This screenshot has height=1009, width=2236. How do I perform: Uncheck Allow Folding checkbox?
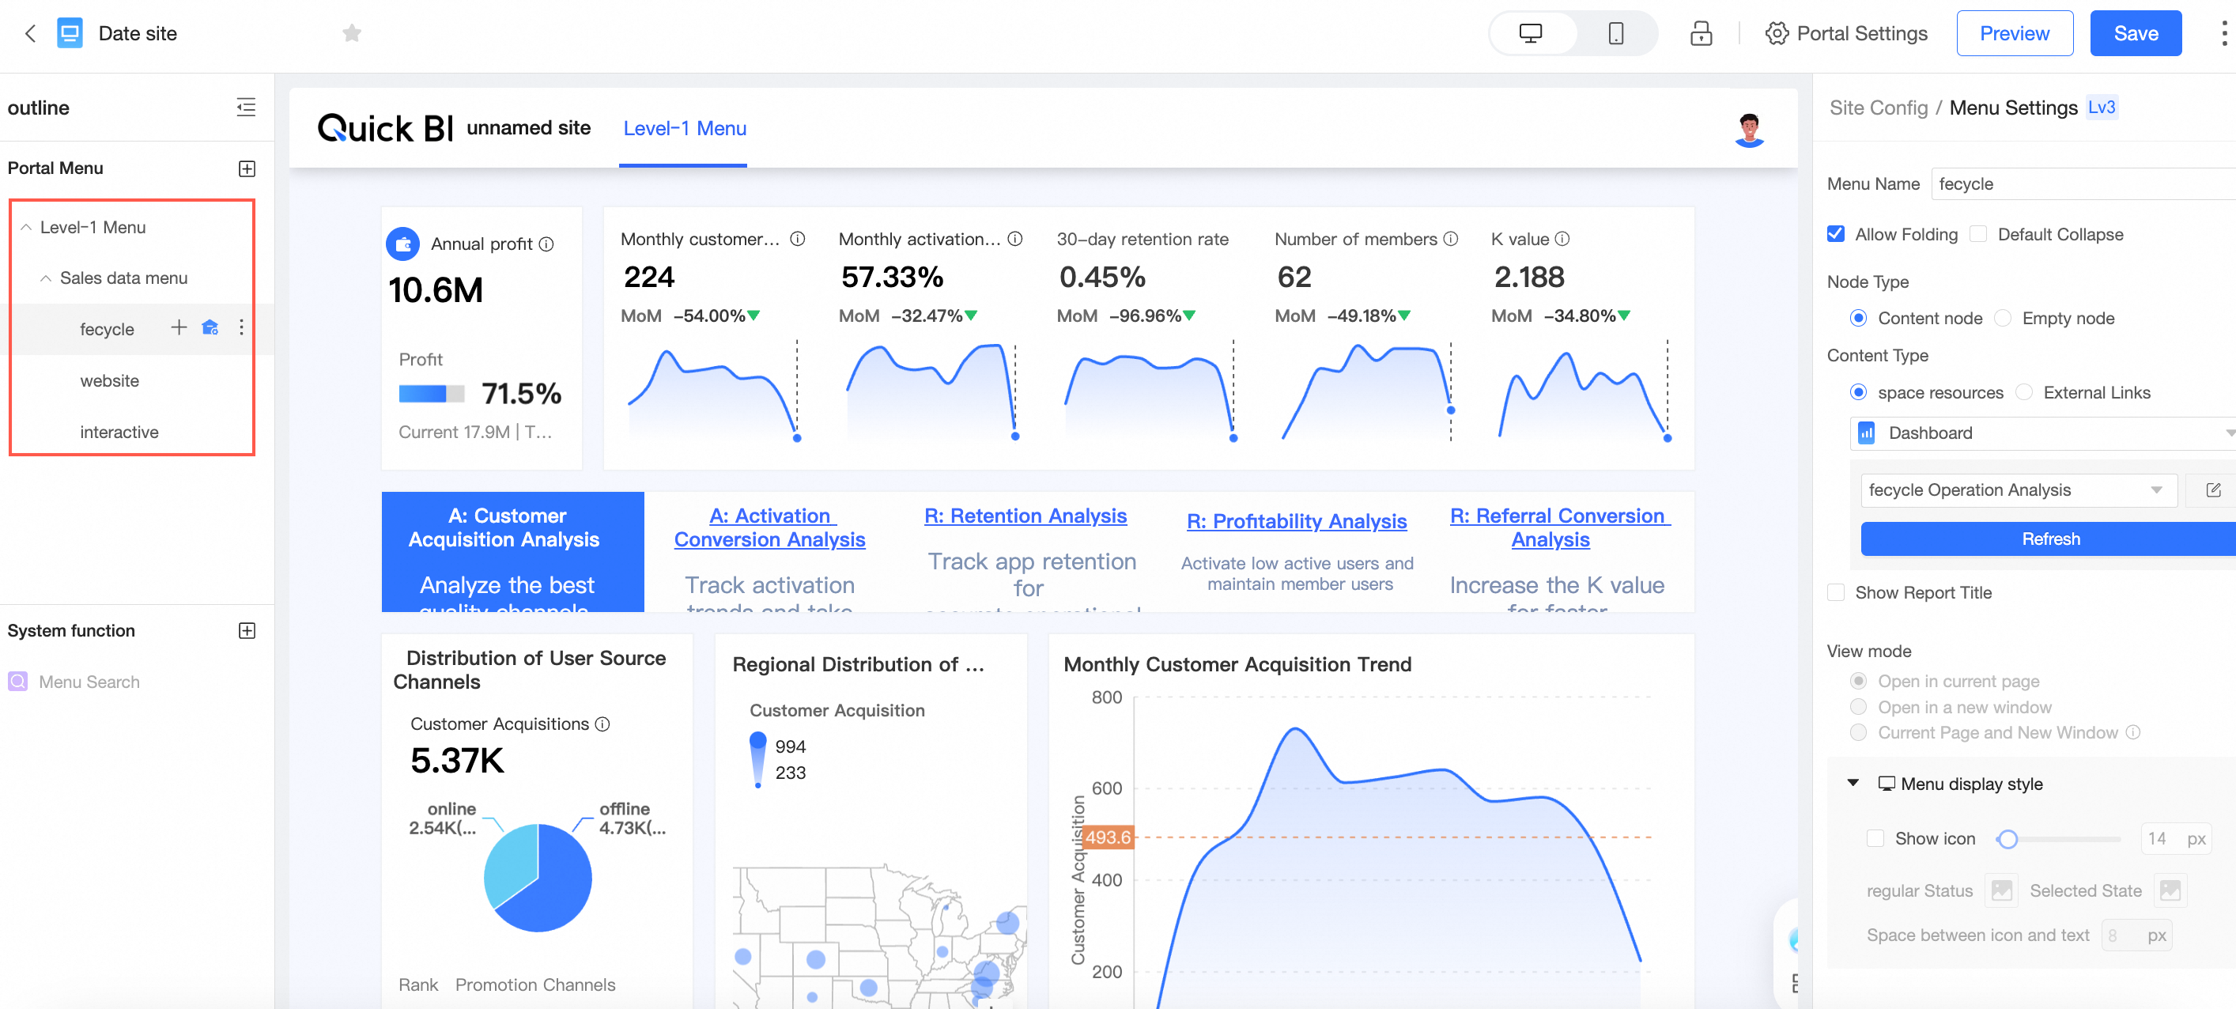click(x=1836, y=234)
